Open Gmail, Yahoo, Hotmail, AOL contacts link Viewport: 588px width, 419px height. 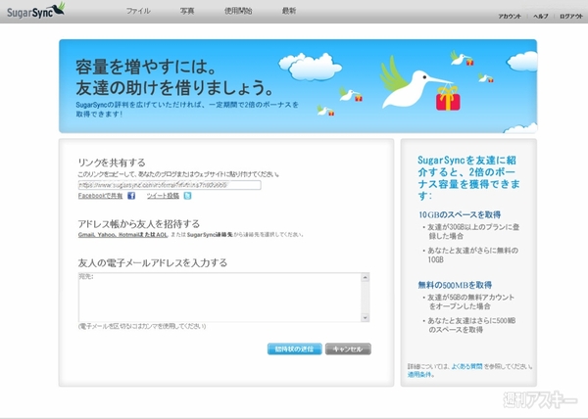[122, 235]
